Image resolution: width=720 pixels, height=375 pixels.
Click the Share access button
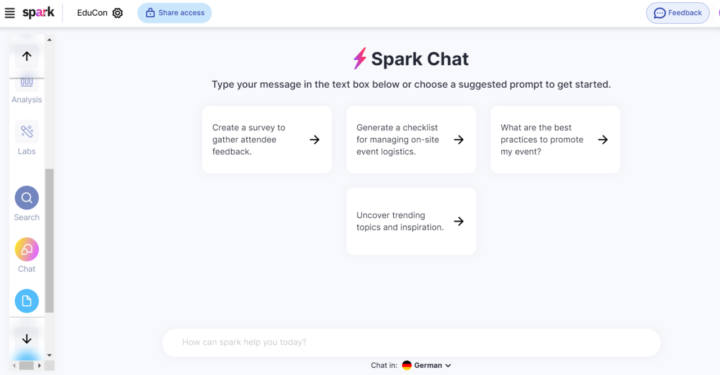point(174,12)
